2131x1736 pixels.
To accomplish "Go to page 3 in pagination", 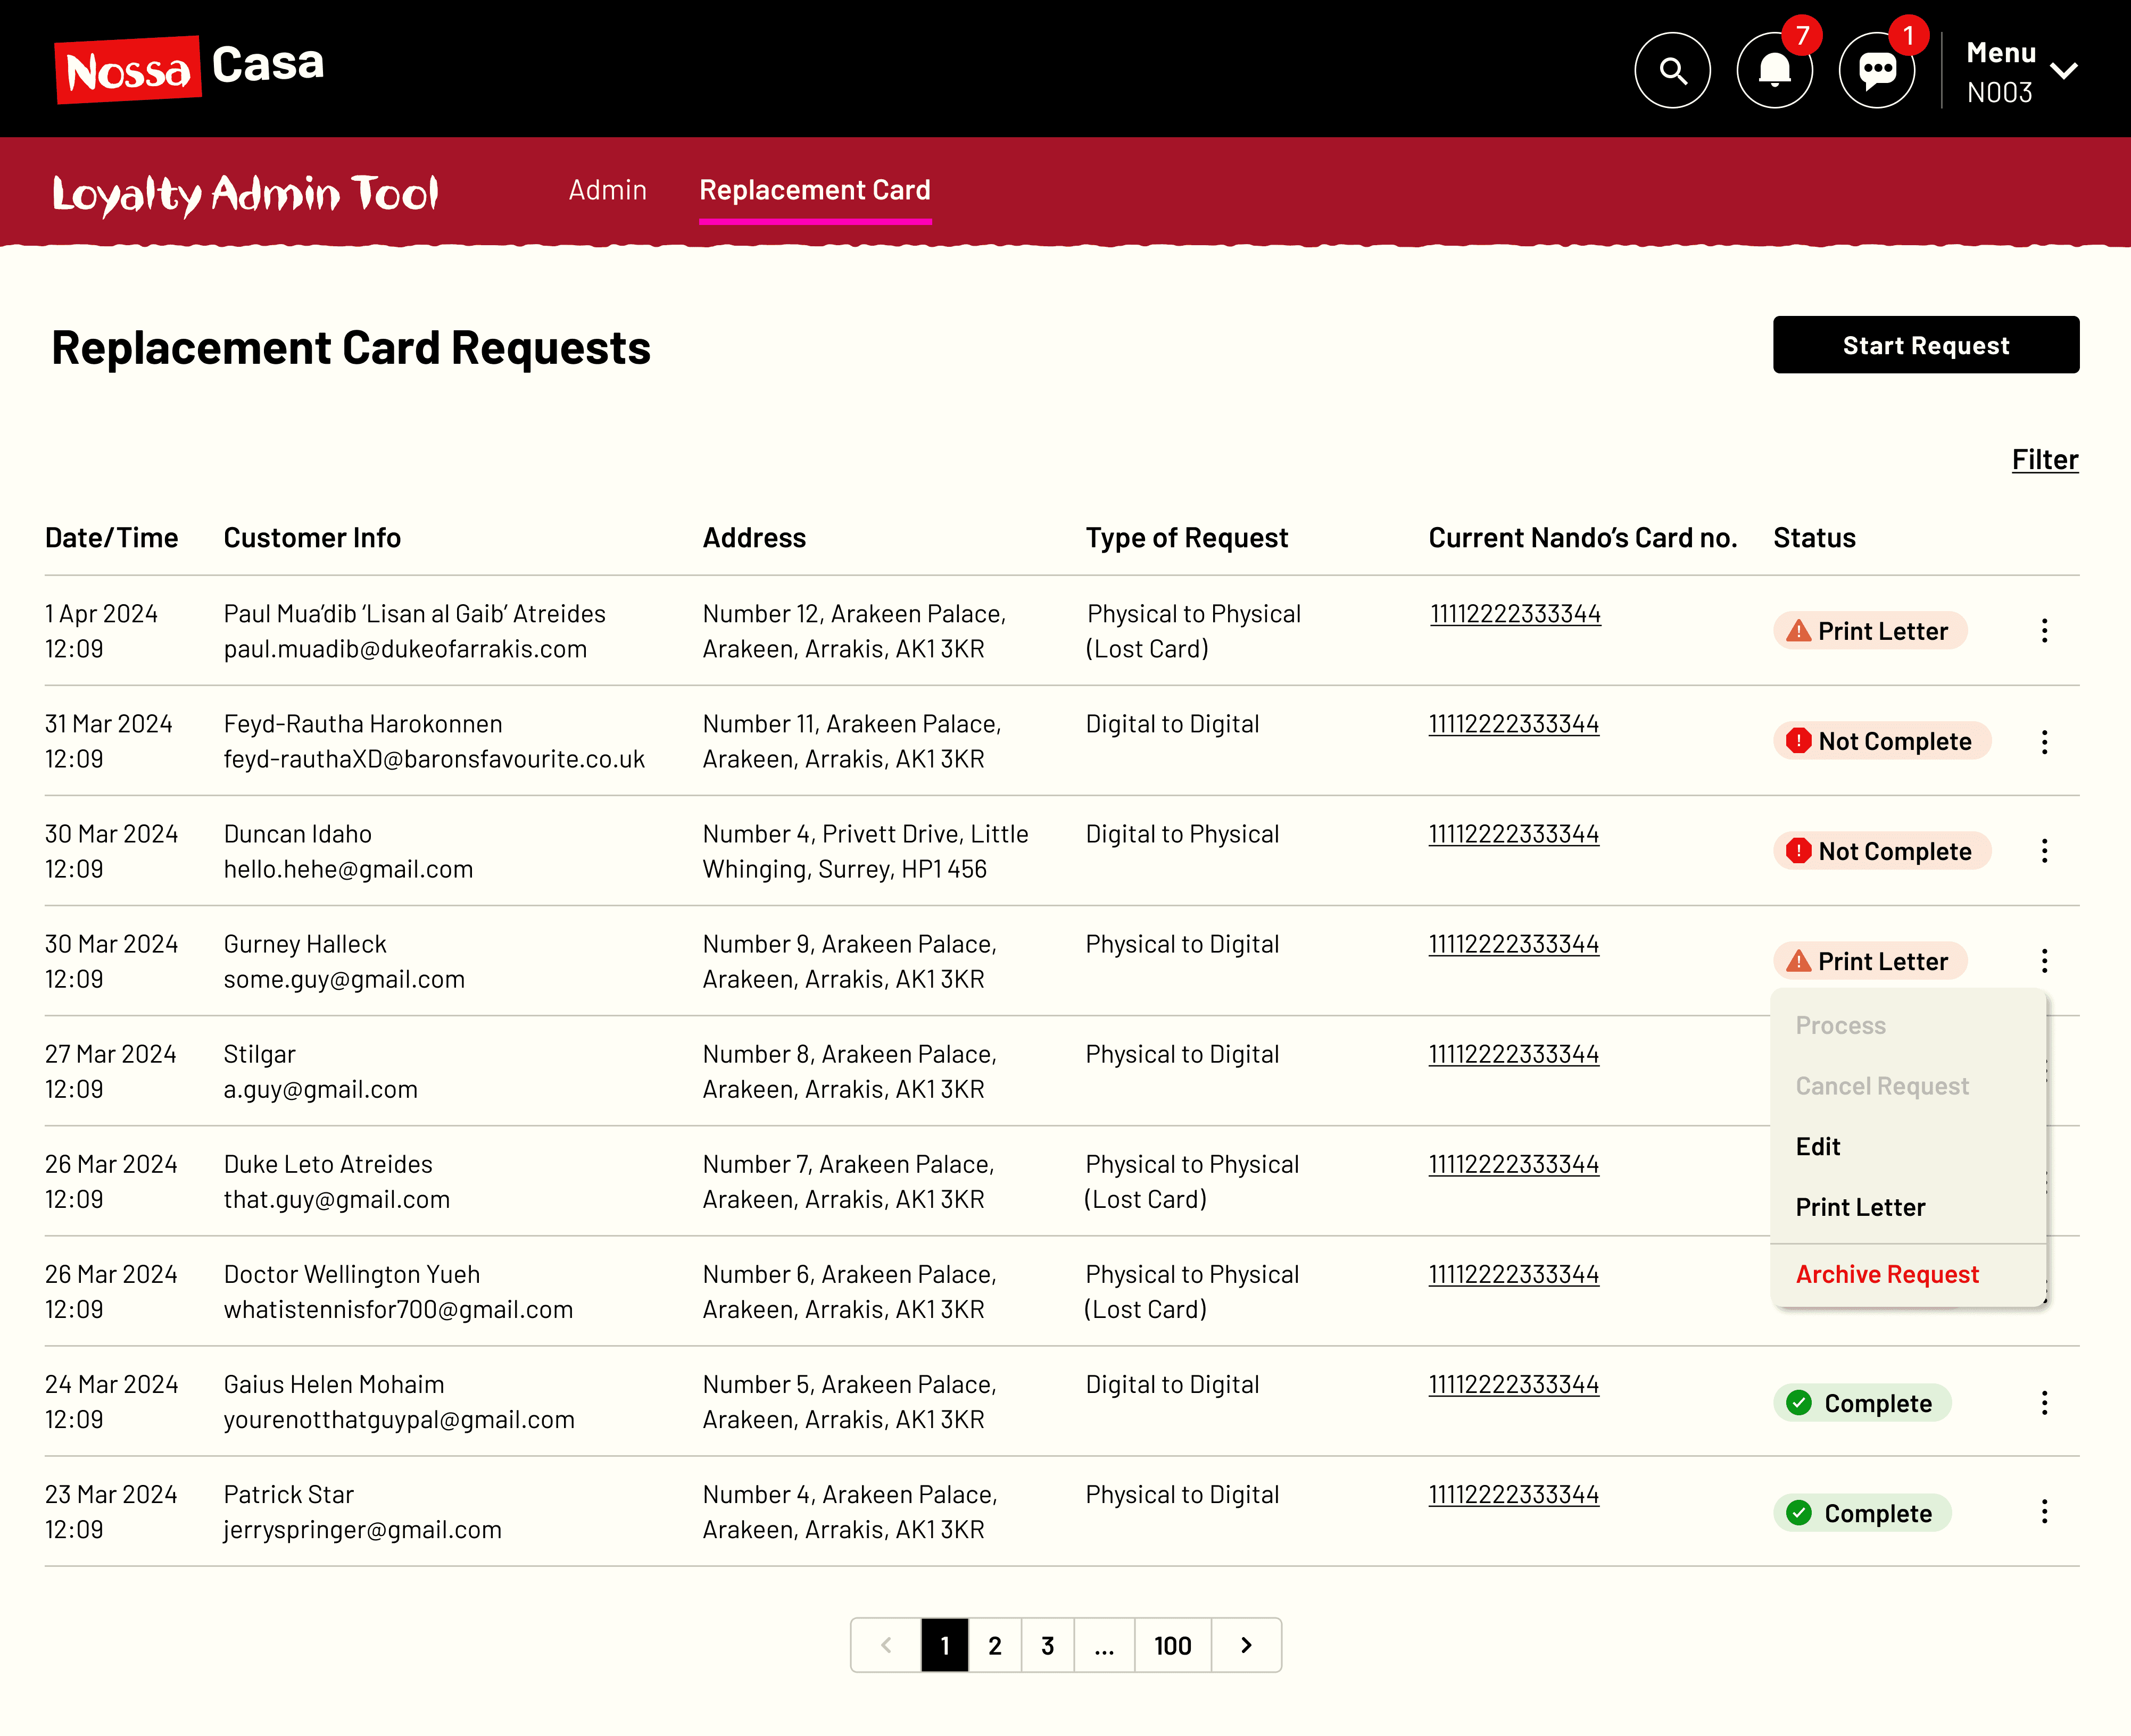I will (x=1048, y=1645).
